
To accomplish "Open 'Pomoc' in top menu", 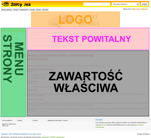I will pos(38,10).
